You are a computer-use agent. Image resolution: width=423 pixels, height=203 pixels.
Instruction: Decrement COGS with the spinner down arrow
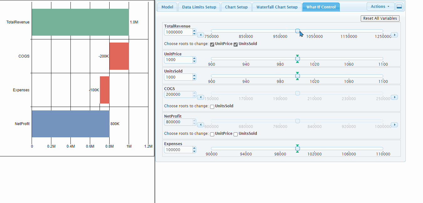click(194, 96)
